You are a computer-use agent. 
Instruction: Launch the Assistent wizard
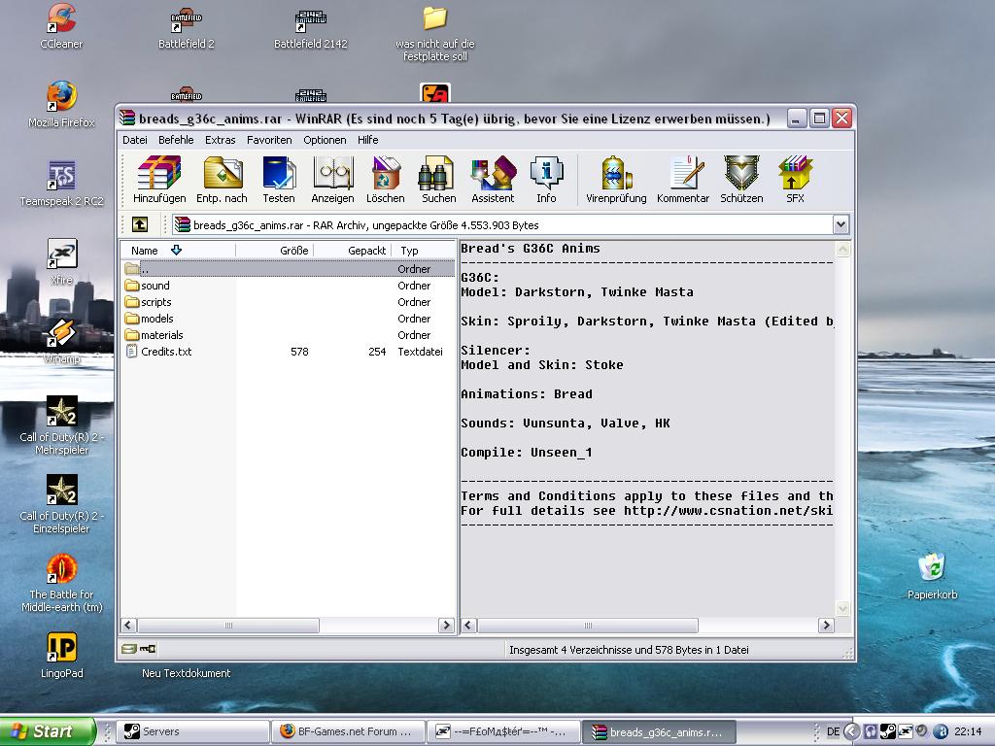(x=493, y=180)
